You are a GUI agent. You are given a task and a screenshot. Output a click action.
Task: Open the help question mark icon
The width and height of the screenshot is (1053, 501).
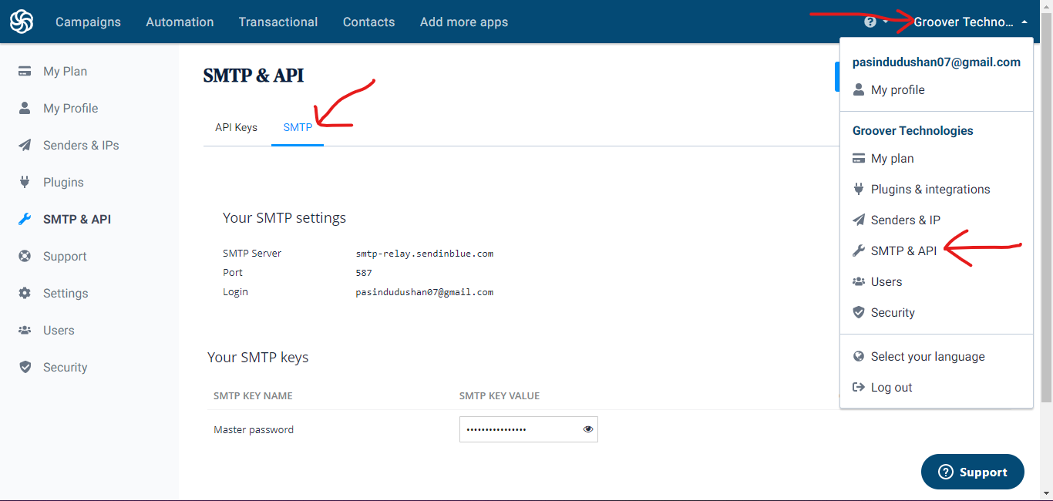click(870, 22)
